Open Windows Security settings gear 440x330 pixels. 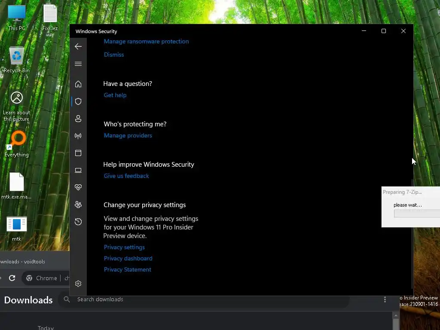tap(78, 284)
